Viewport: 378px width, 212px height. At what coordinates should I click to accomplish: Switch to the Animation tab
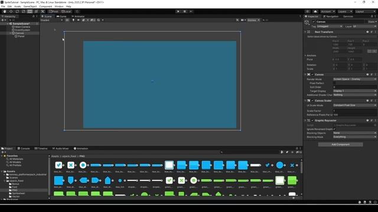[x=81, y=148]
